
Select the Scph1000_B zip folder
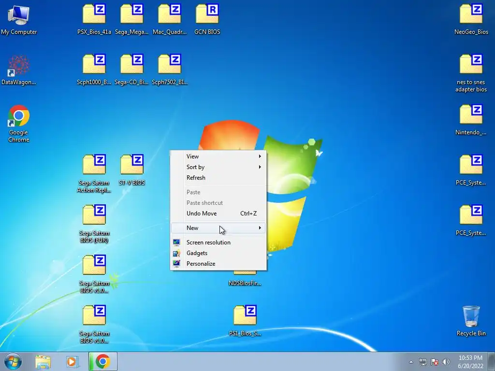coord(94,70)
